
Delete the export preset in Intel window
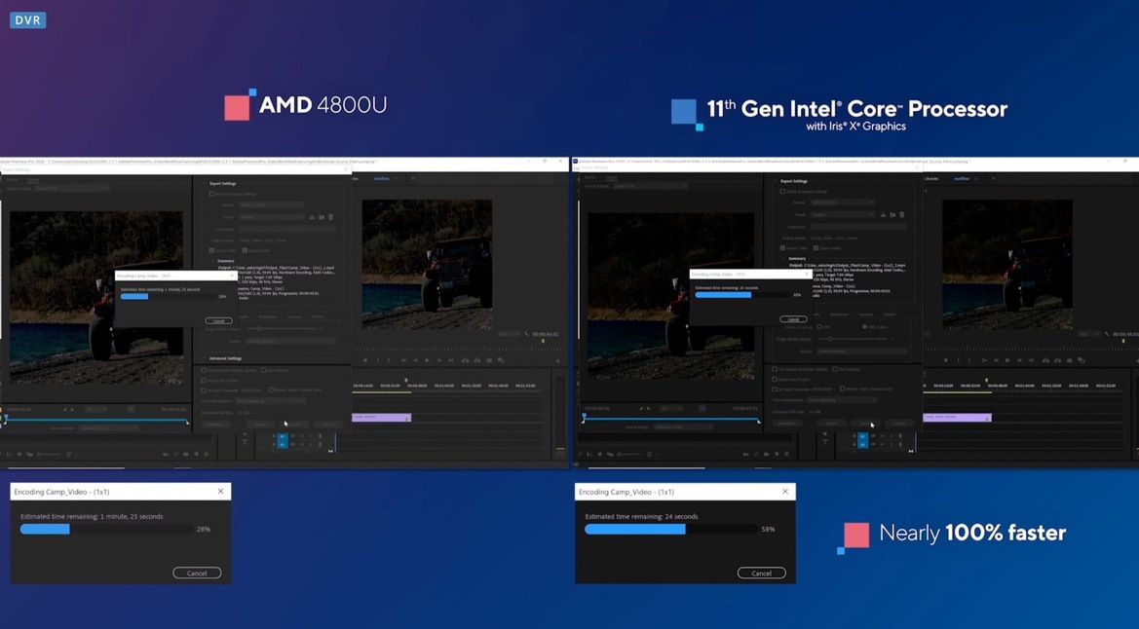(902, 215)
